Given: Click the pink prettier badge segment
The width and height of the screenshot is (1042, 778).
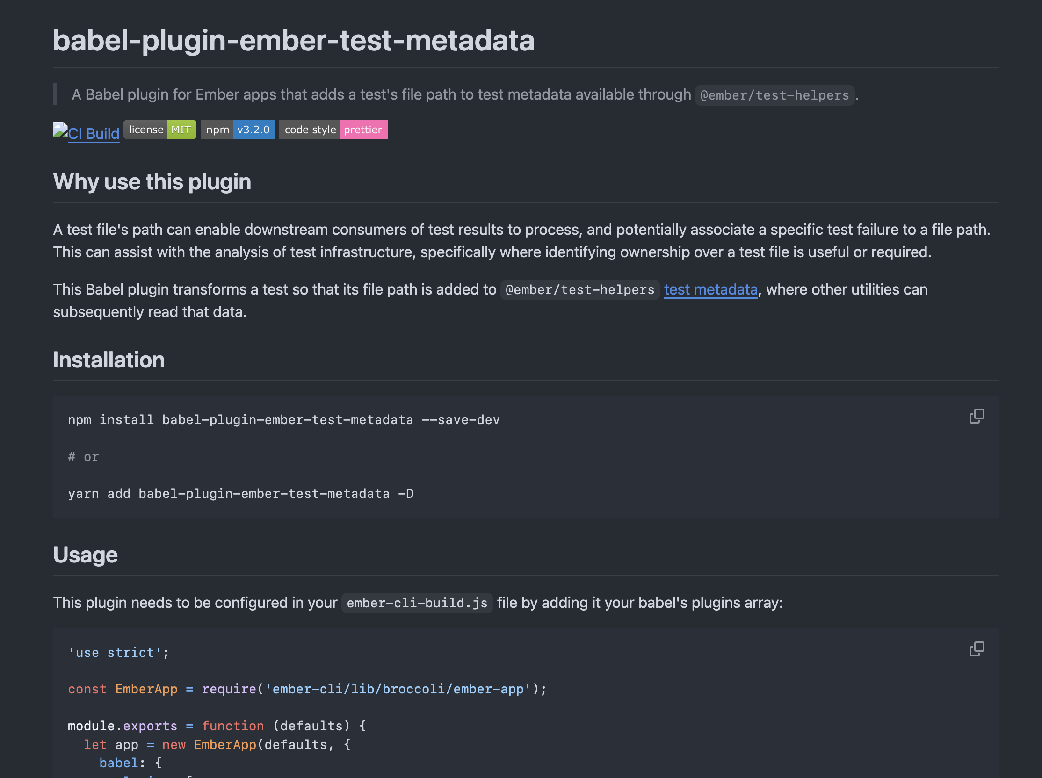Looking at the screenshot, I should [x=363, y=130].
